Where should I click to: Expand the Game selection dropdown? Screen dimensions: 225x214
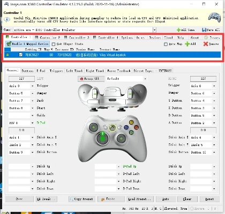(155, 30)
